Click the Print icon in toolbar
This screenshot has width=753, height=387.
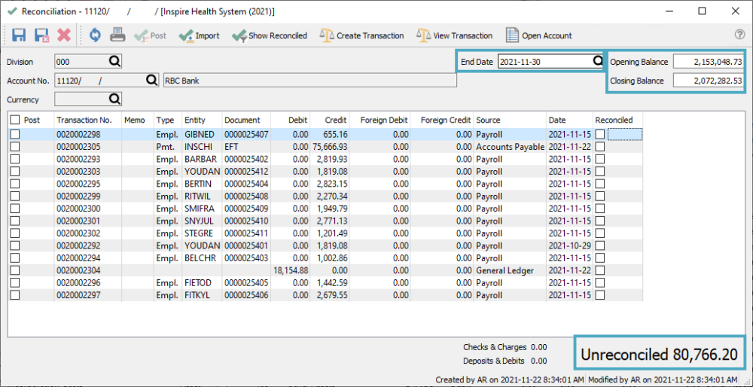tap(117, 35)
